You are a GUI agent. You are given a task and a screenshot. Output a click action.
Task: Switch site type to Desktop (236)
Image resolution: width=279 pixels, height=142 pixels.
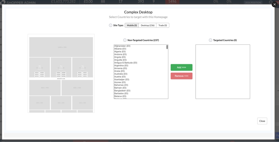click(147, 25)
